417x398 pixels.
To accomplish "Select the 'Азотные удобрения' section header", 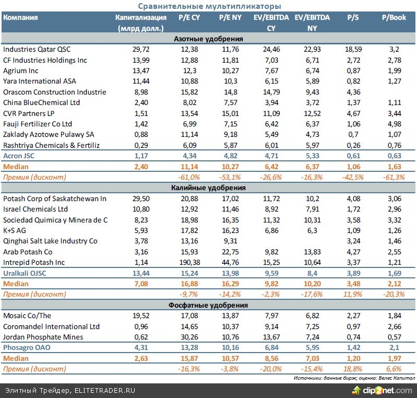I will click(208, 39).
